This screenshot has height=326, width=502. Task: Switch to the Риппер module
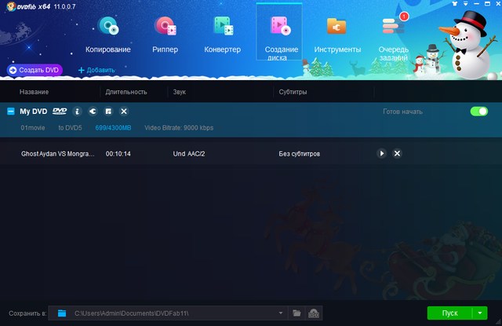coord(166,35)
